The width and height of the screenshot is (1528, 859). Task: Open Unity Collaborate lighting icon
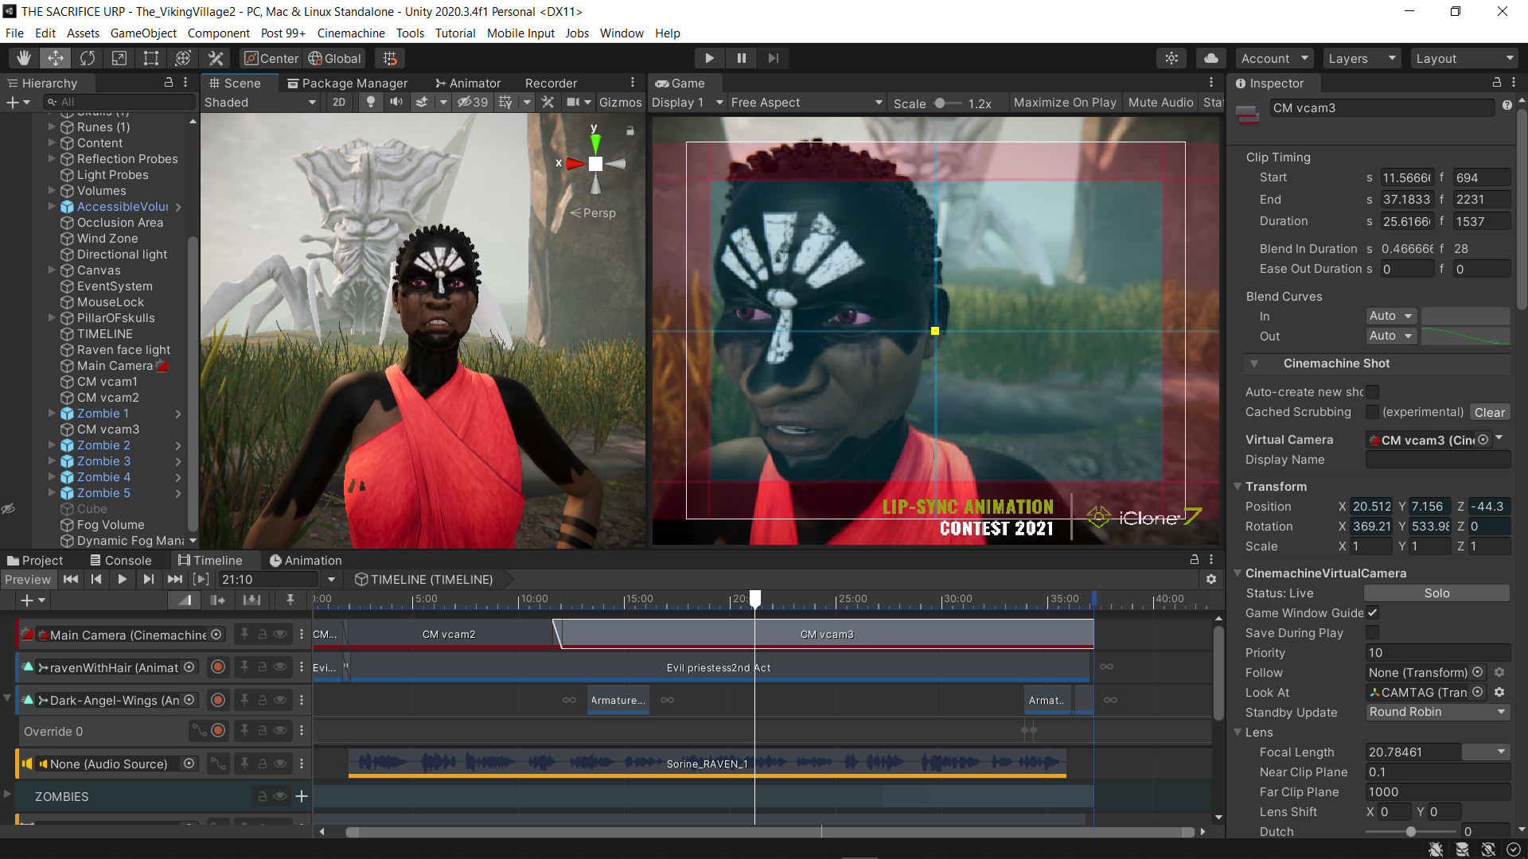coord(1171,58)
